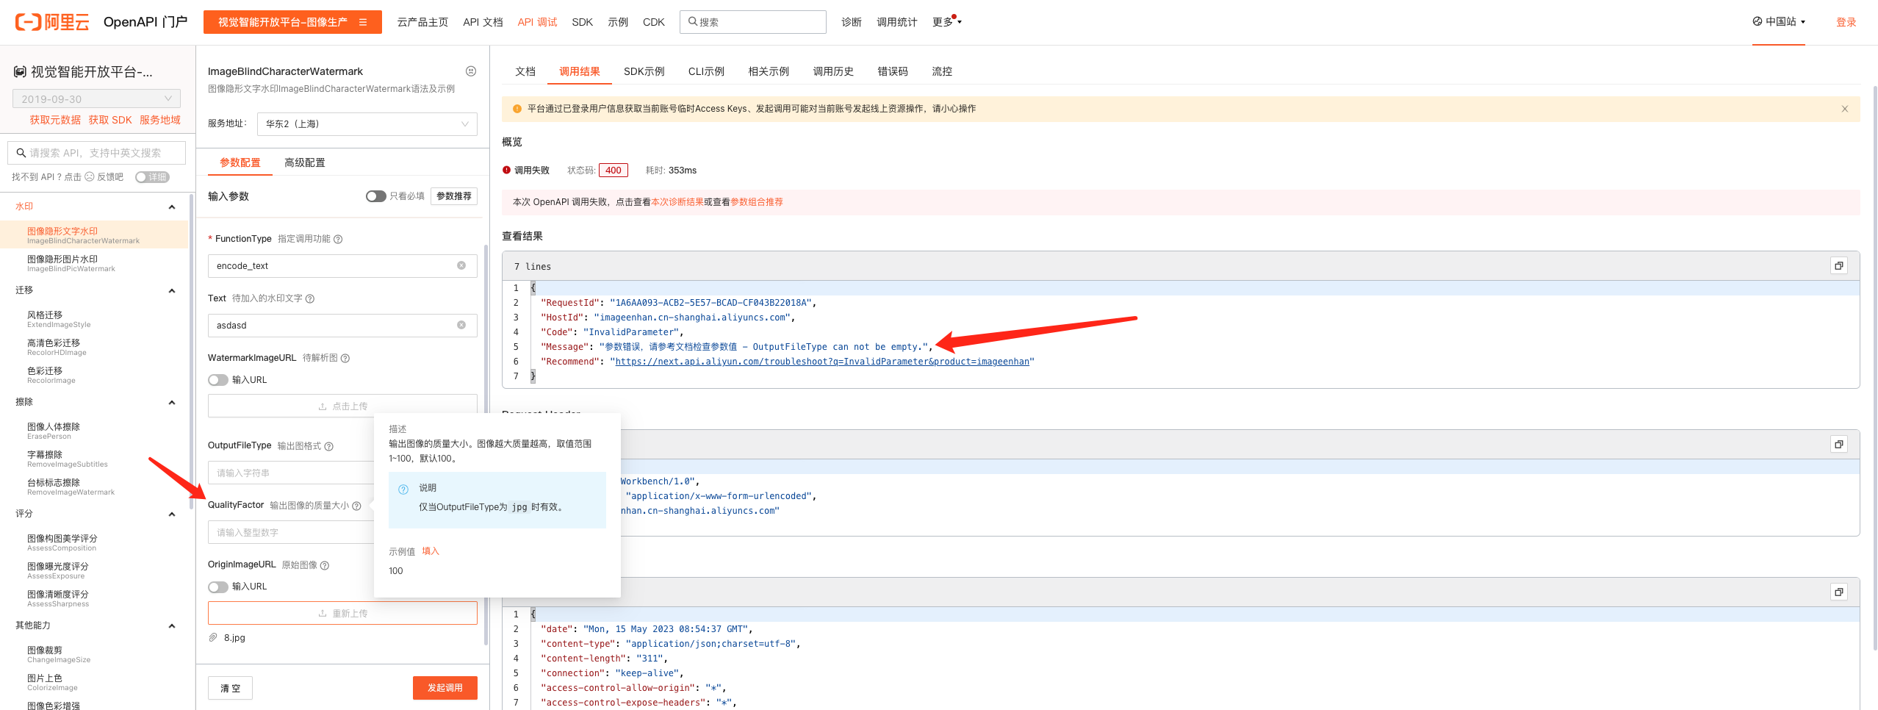This screenshot has width=1878, height=710.
Task: Open the FunctionType help icon
Action: [338, 239]
